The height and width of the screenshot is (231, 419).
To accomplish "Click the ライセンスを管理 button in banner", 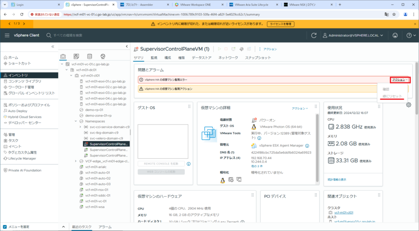I will point(281,24).
